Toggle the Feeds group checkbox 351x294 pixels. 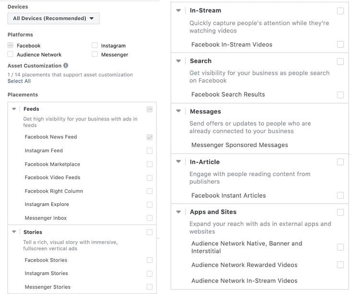[x=150, y=109]
